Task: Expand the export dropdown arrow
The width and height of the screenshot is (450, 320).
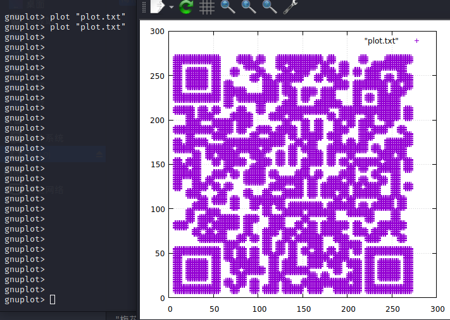Action: [x=172, y=7]
